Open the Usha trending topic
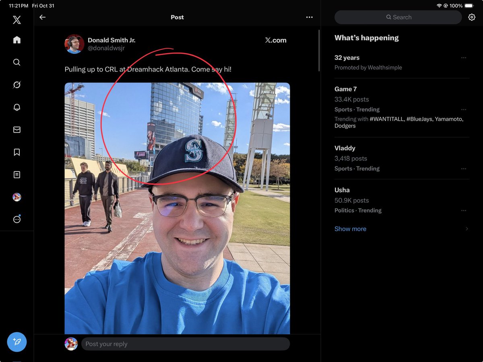Image resolution: width=483 pixels, height=362 pixels. coord(342,190)
